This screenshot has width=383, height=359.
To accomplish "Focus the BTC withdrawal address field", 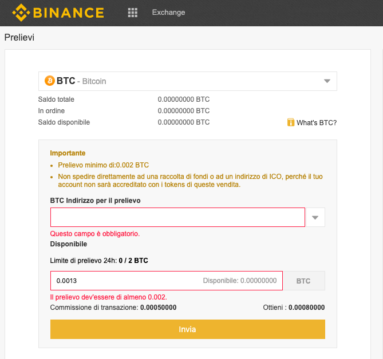I will [177, 217].
